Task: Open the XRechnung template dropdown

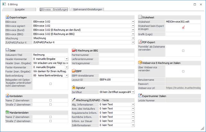Action: (133, 38)
